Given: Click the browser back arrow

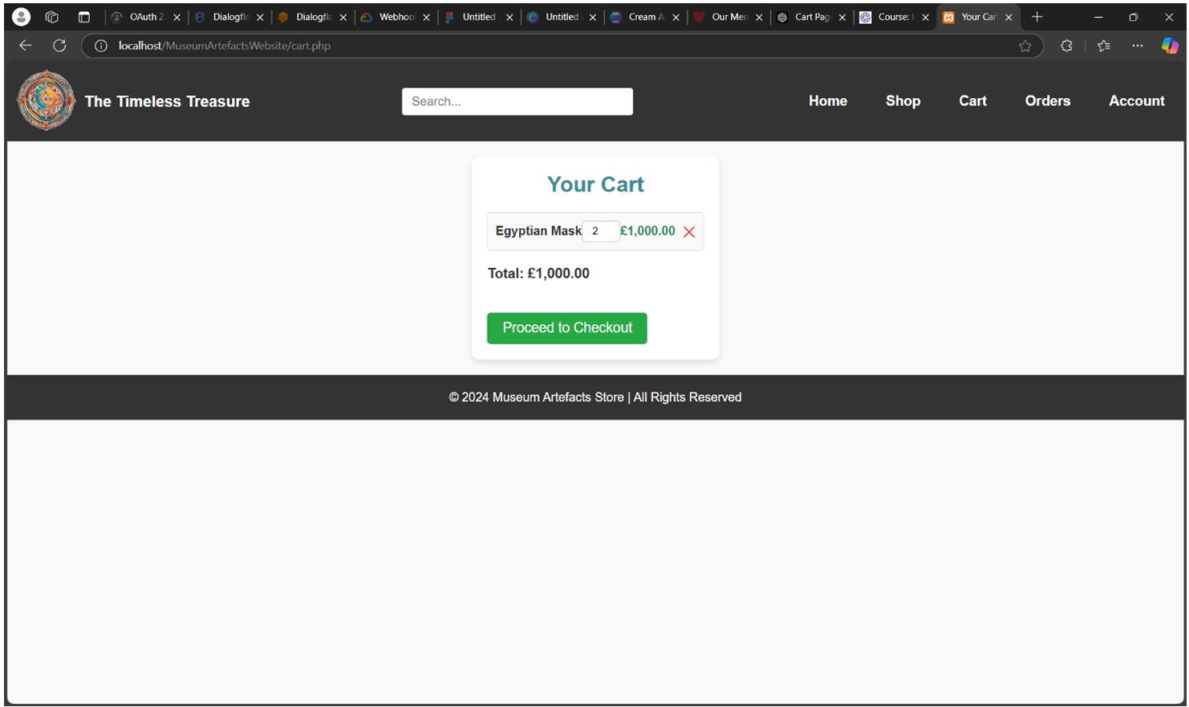Looking at the screenshot, I should 25,46.
